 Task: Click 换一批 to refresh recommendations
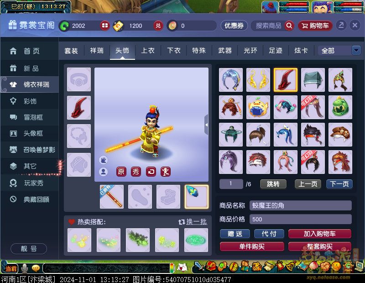193,222
